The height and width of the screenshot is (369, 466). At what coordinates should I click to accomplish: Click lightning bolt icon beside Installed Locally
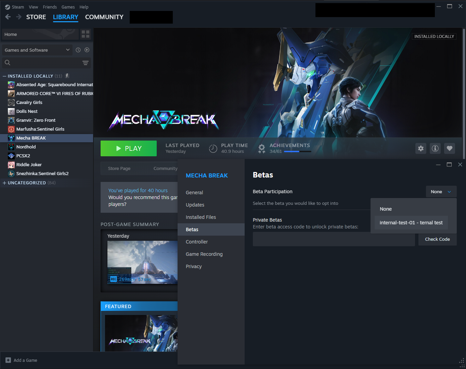point(67,76)
